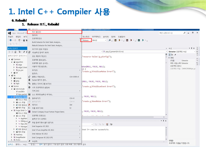Click solution explorer search field

tap(18, 56)
